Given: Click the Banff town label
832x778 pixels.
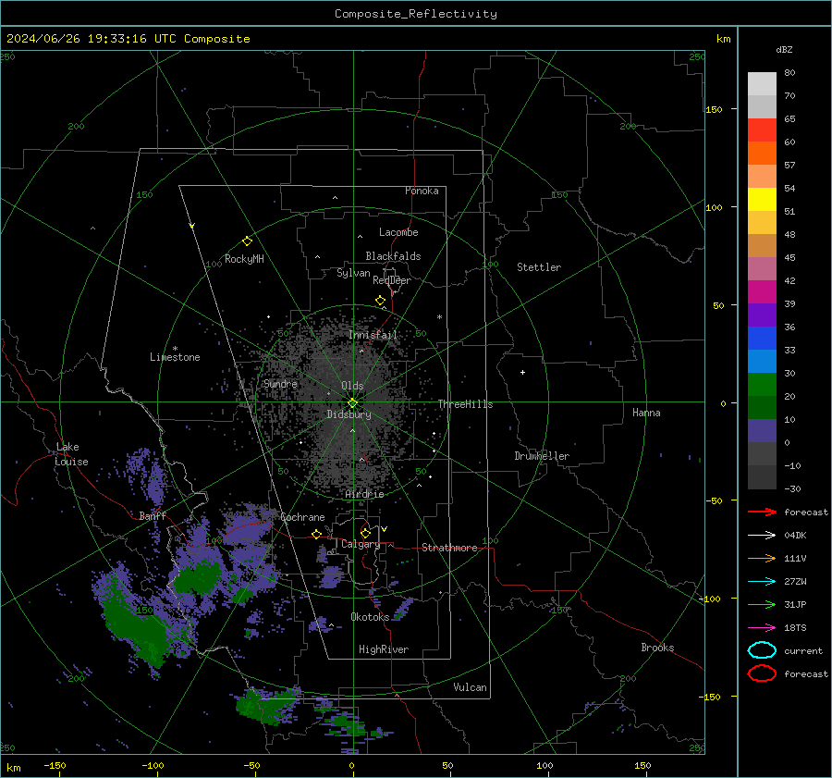Looking at the screenshot, I should click(x=153, y=515).
